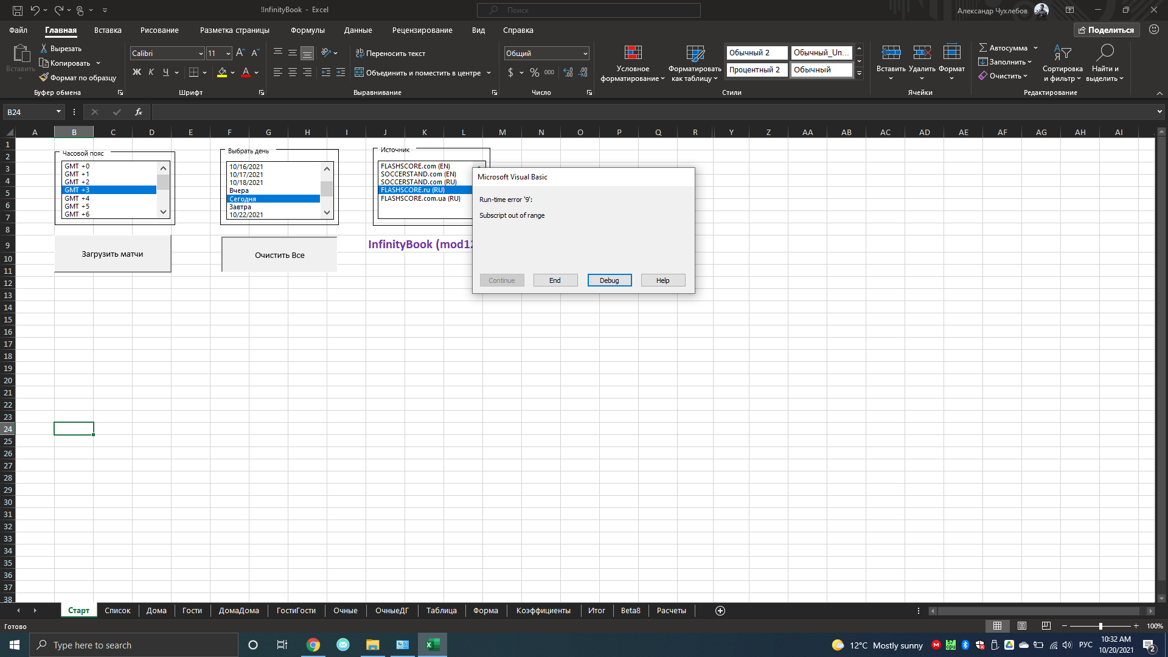Expand Merge and Center dropdown arrow
This screenshot has height=657, width=1168.
(488, 72)
